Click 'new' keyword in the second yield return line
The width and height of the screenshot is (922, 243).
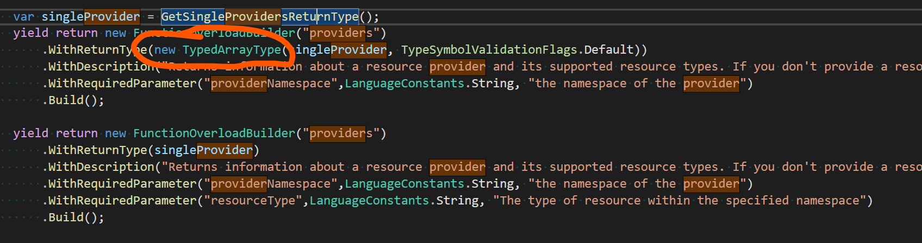[115, 133]
